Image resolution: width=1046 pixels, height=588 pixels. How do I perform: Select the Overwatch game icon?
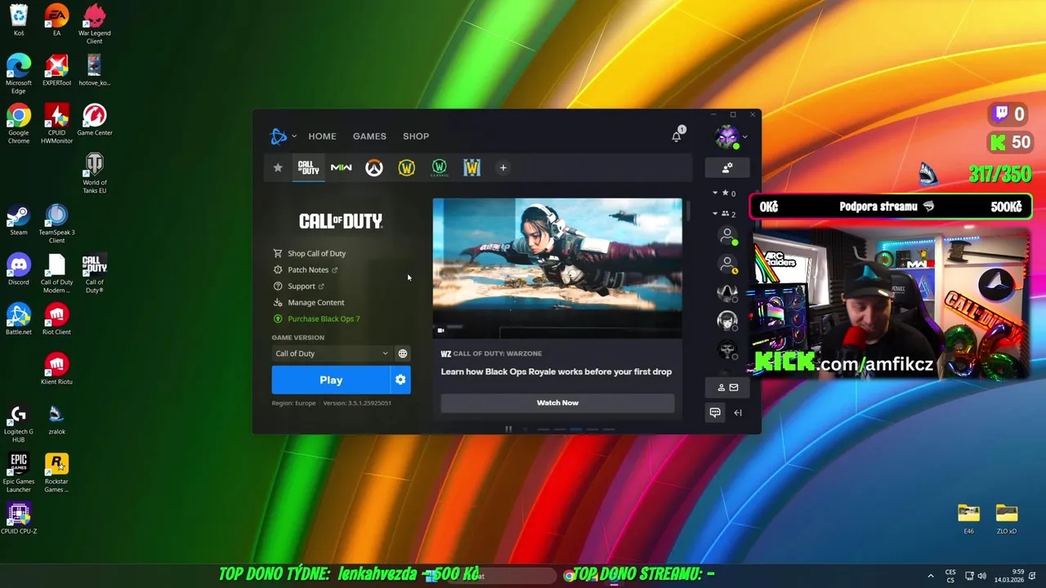373,167
